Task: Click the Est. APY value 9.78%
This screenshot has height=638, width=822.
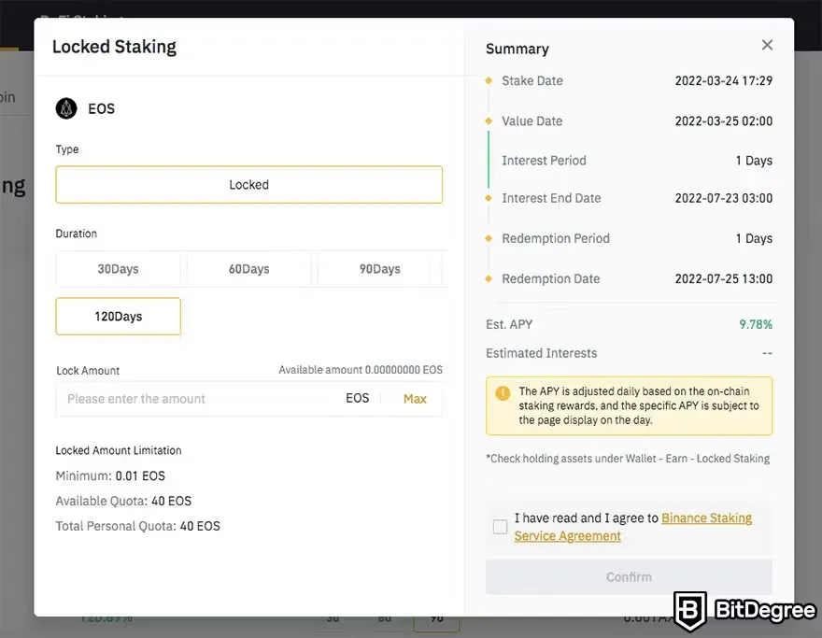Action: 756,324
